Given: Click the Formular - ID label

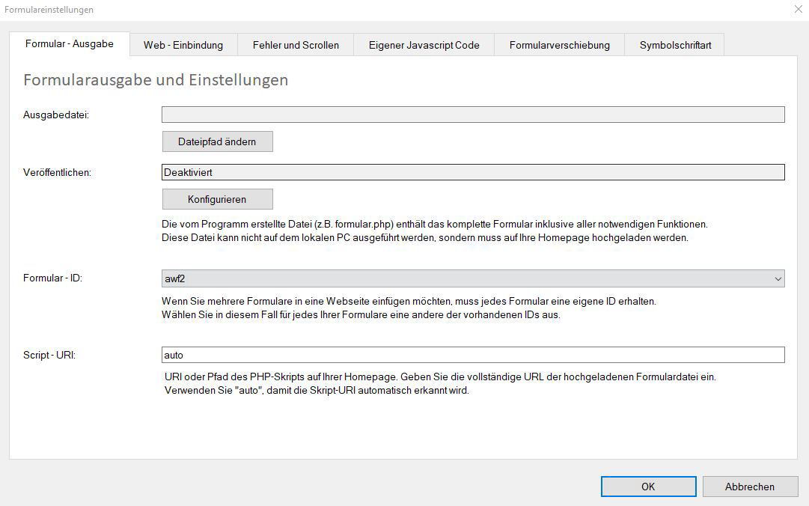Looking at the screenshot, I should coord(53,278).
